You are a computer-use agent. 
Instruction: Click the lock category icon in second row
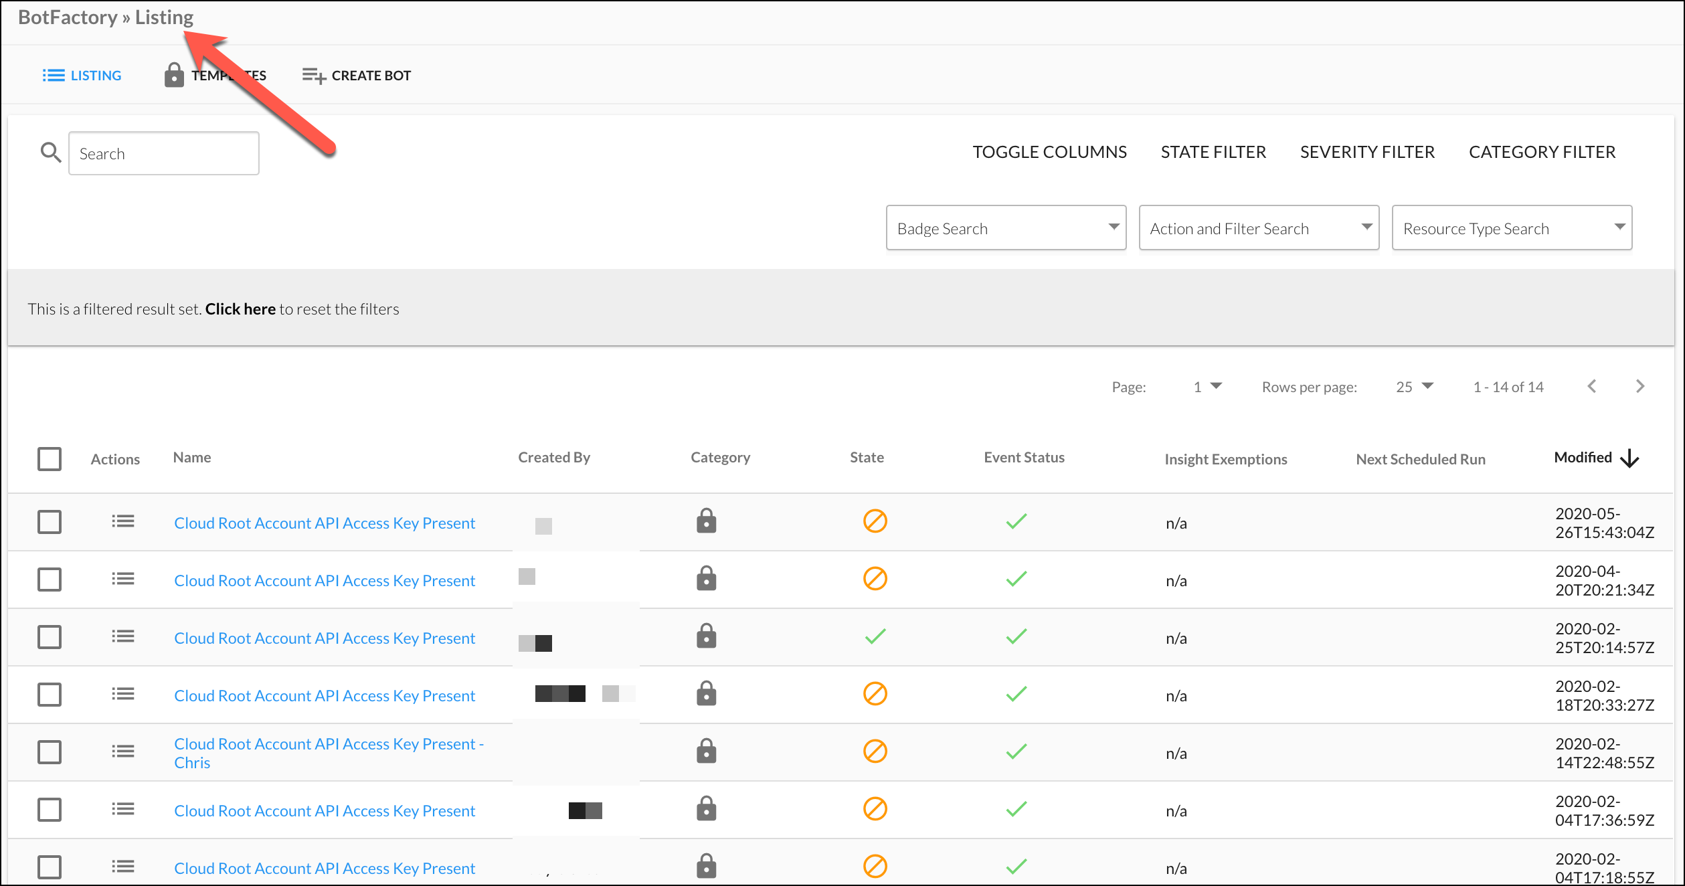pos(706,579)
